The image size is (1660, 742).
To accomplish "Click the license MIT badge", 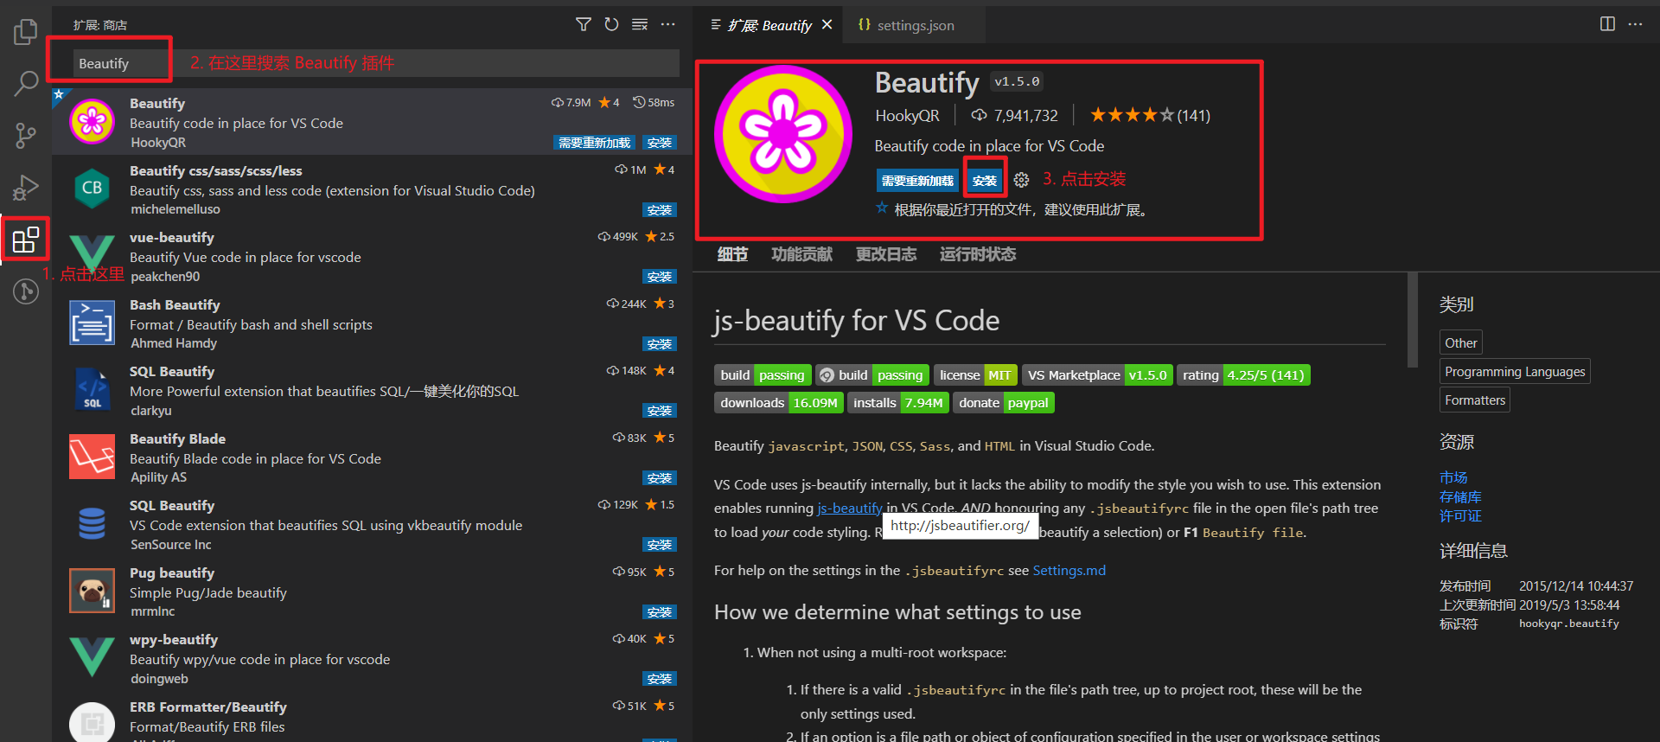I will pyautogui.click(x=975, y=375).
